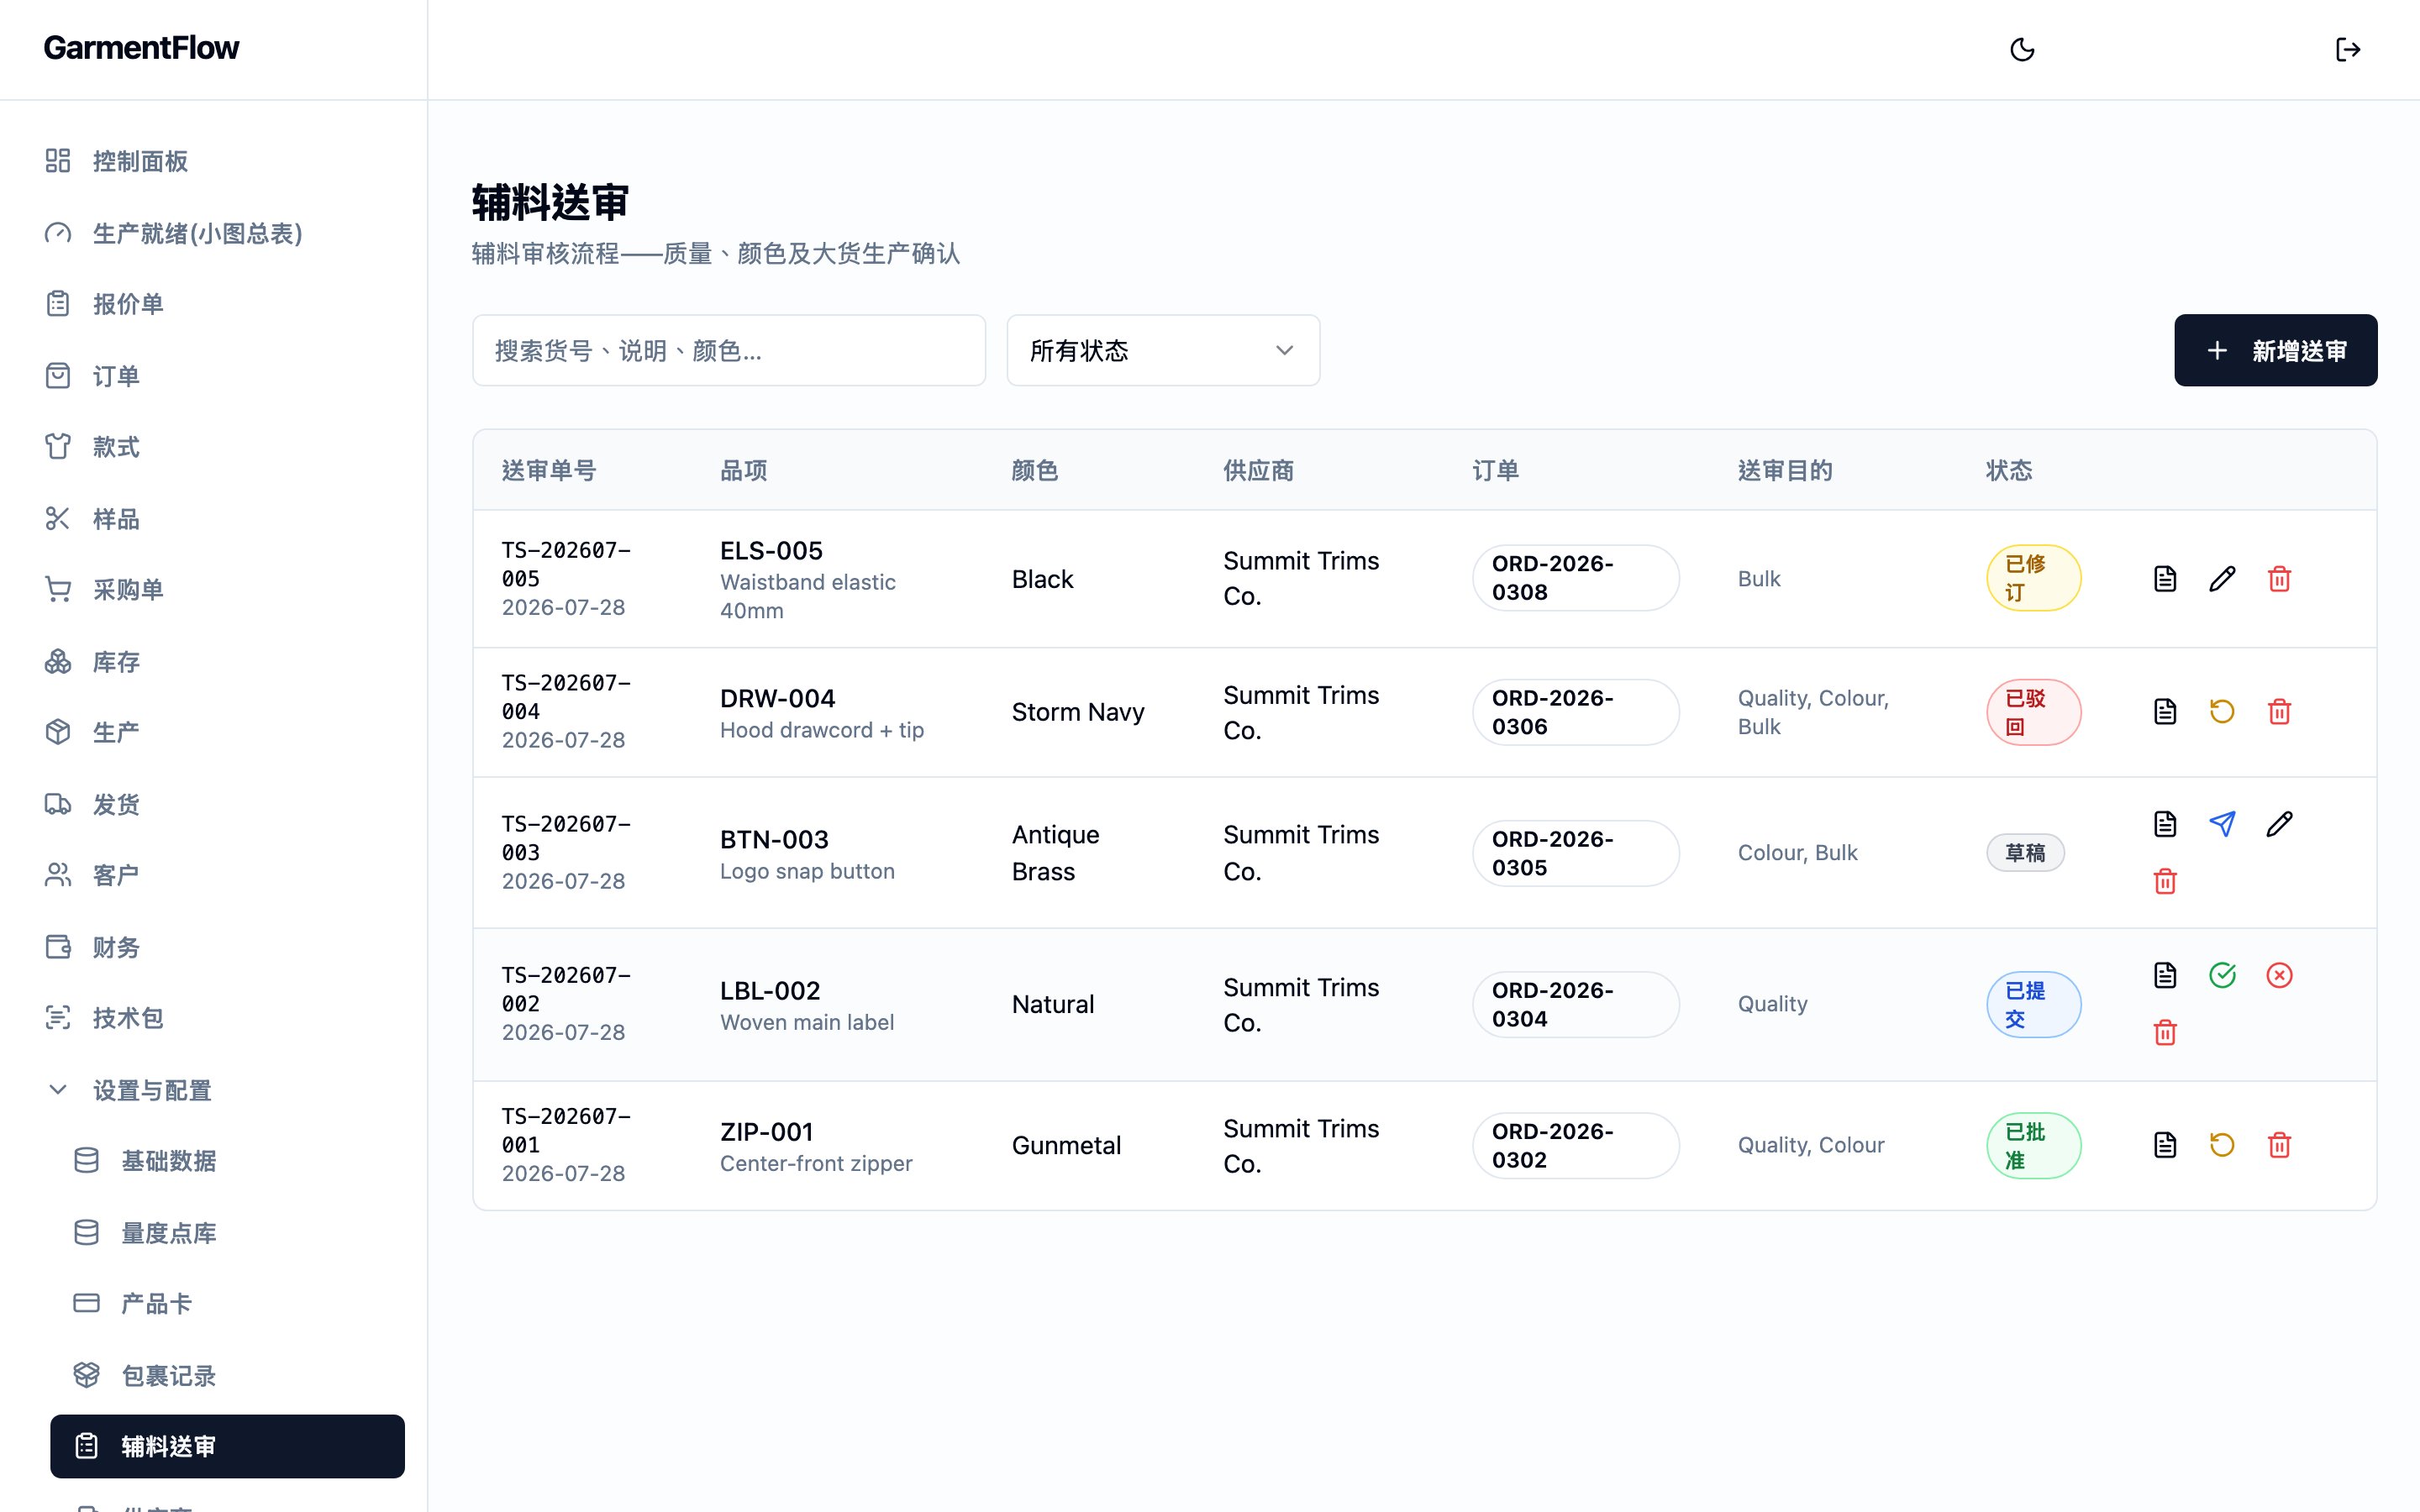The width and height of the screenshot is (2420, 1512).
Task: Reopen the rejected DRW-004 submission
Action: [2222, 712]
